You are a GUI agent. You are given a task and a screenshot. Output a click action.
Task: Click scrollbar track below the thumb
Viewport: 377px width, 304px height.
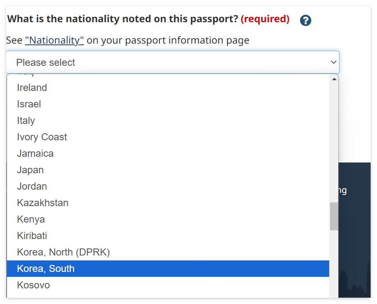334,263
